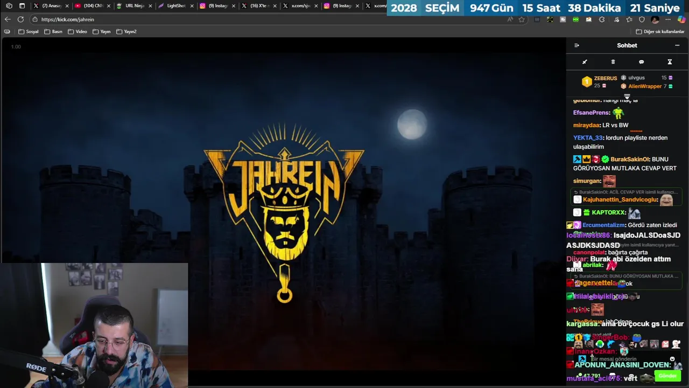The image size is (689, 388).
Task: Click the gold rank 1 badge beside ZEBERUS
Action: click(587, 82)
